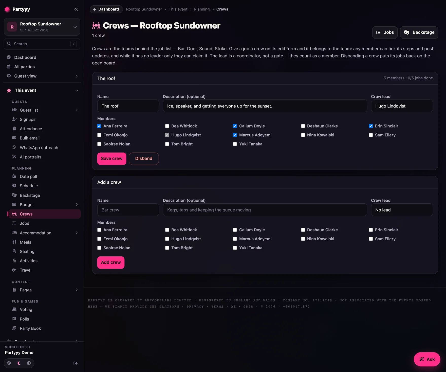Select the half-circle contrast theme icon
Screen dimensions: 446x372
(x=29, y=363)
